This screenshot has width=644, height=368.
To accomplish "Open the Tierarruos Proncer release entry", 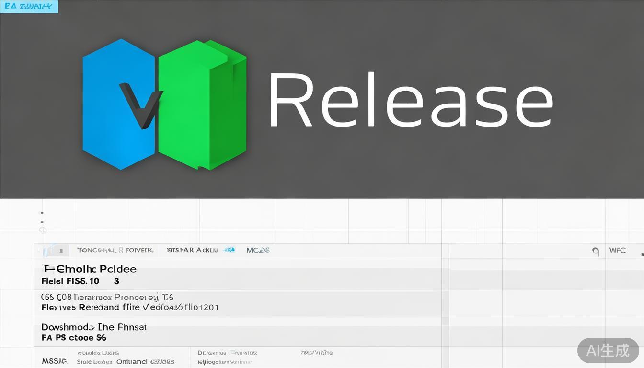I will [107, 297].
